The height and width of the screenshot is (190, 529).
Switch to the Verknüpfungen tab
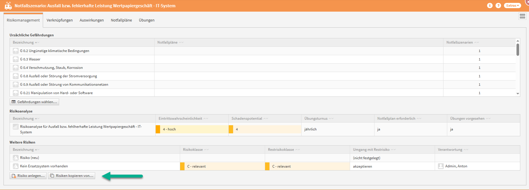click(x=60, y=20)
